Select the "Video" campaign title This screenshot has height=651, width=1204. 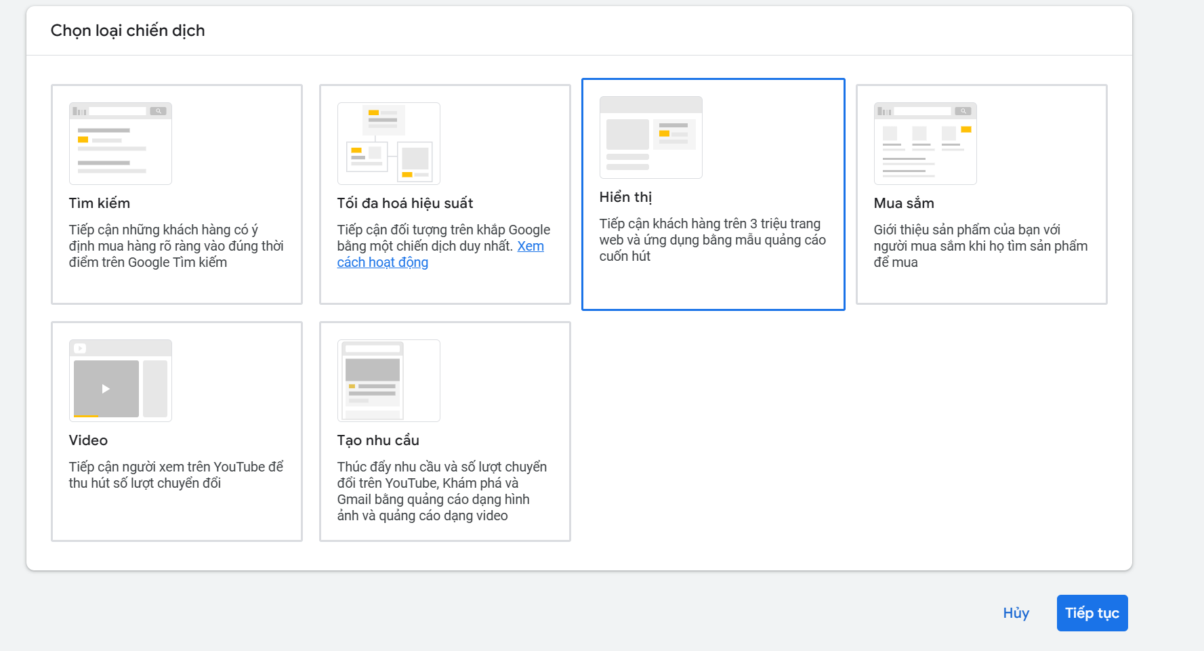pyautogui.click(x=88, y=440)
